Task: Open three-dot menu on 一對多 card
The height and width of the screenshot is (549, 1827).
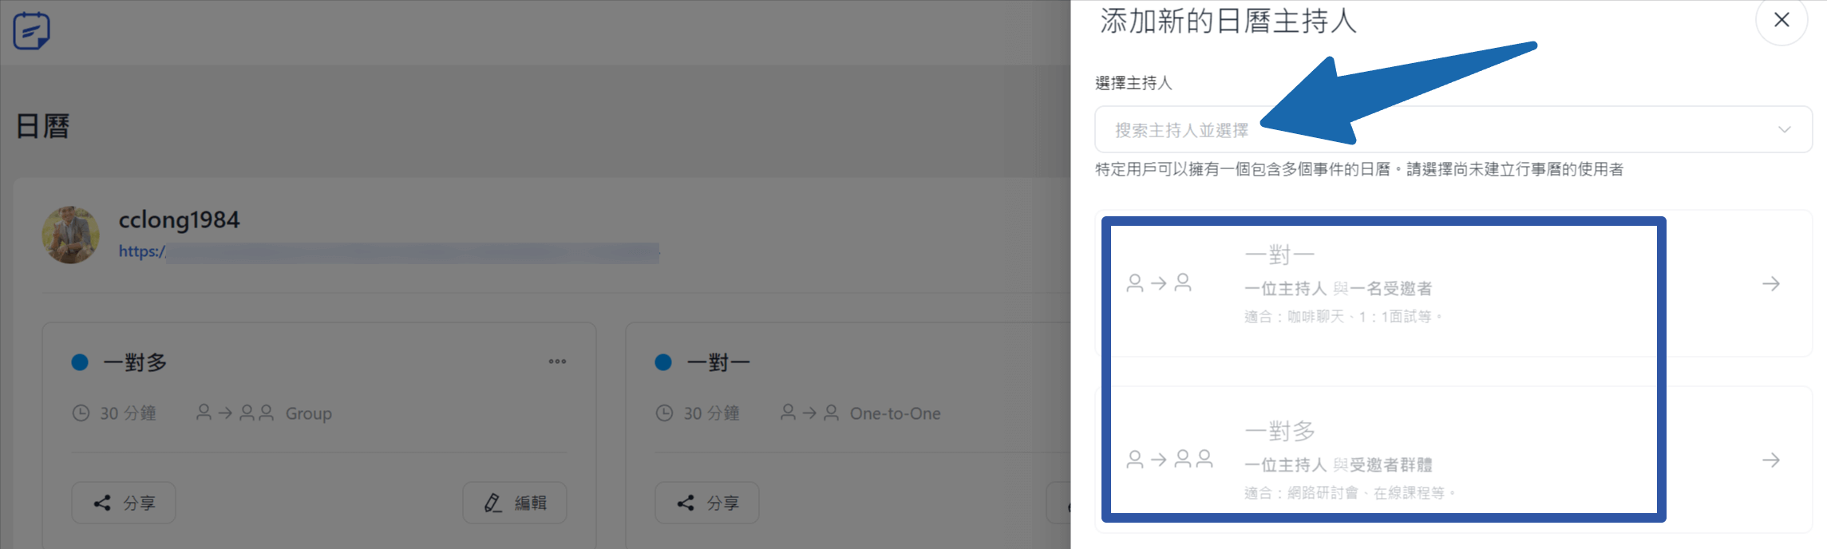Action: pyautogui.click(x=557, y=361)
